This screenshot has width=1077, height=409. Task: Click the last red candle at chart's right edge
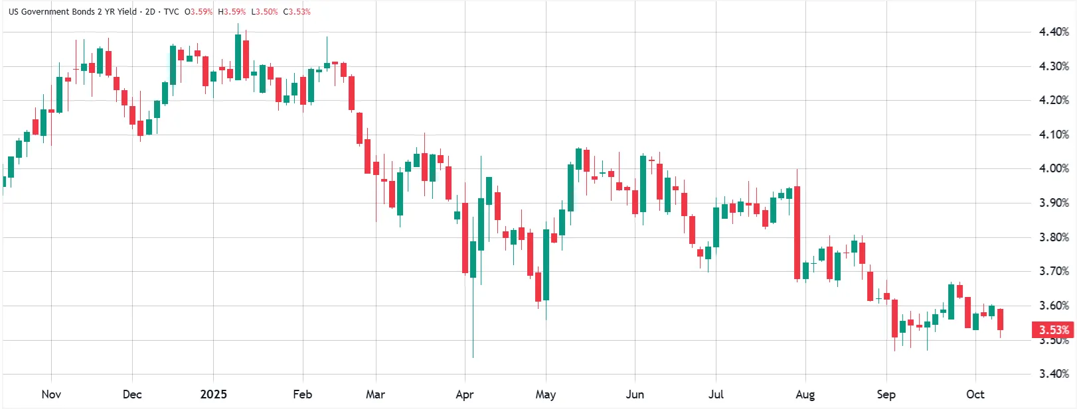click(1000, 320)
